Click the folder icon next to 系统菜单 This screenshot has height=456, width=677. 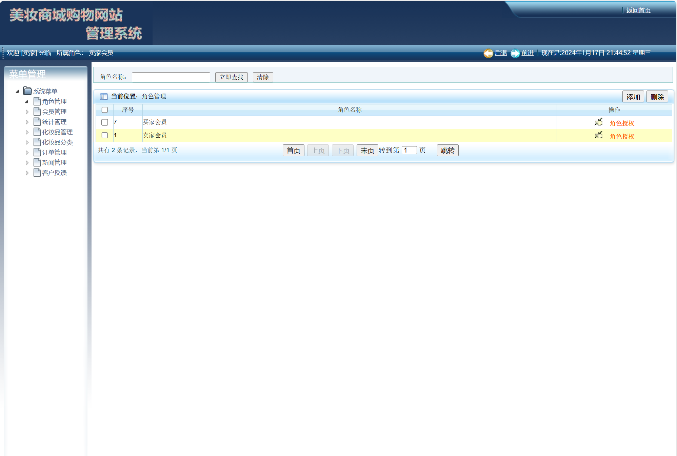[27, 91]
